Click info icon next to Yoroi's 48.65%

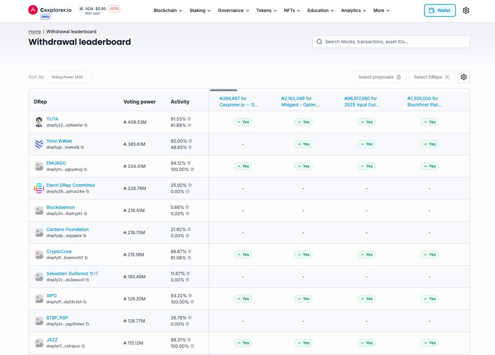(x=190, y=147)
